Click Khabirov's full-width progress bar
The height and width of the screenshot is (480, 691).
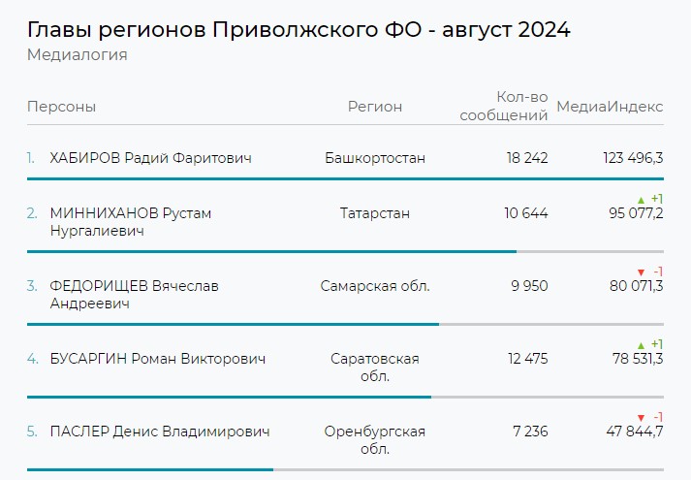345,178
